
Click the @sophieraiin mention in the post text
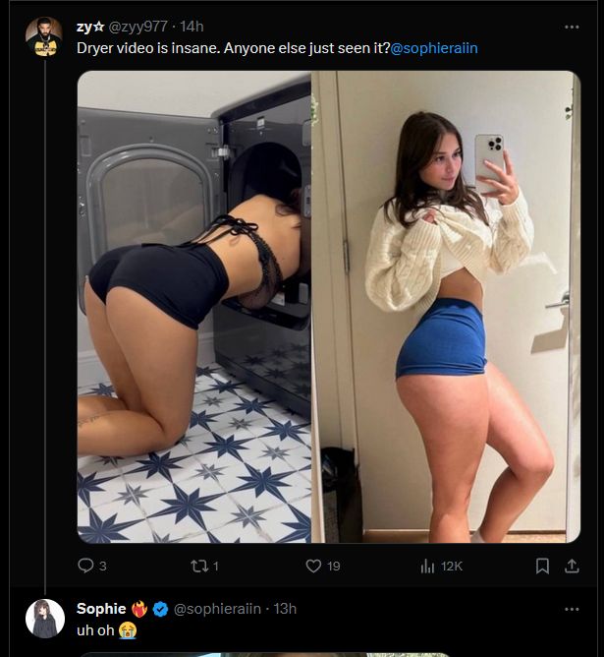(434, 48)
